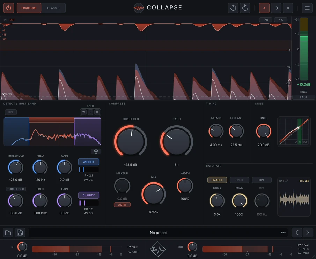
Task: Click the ATTACK knob
Action: coord(216,131)
